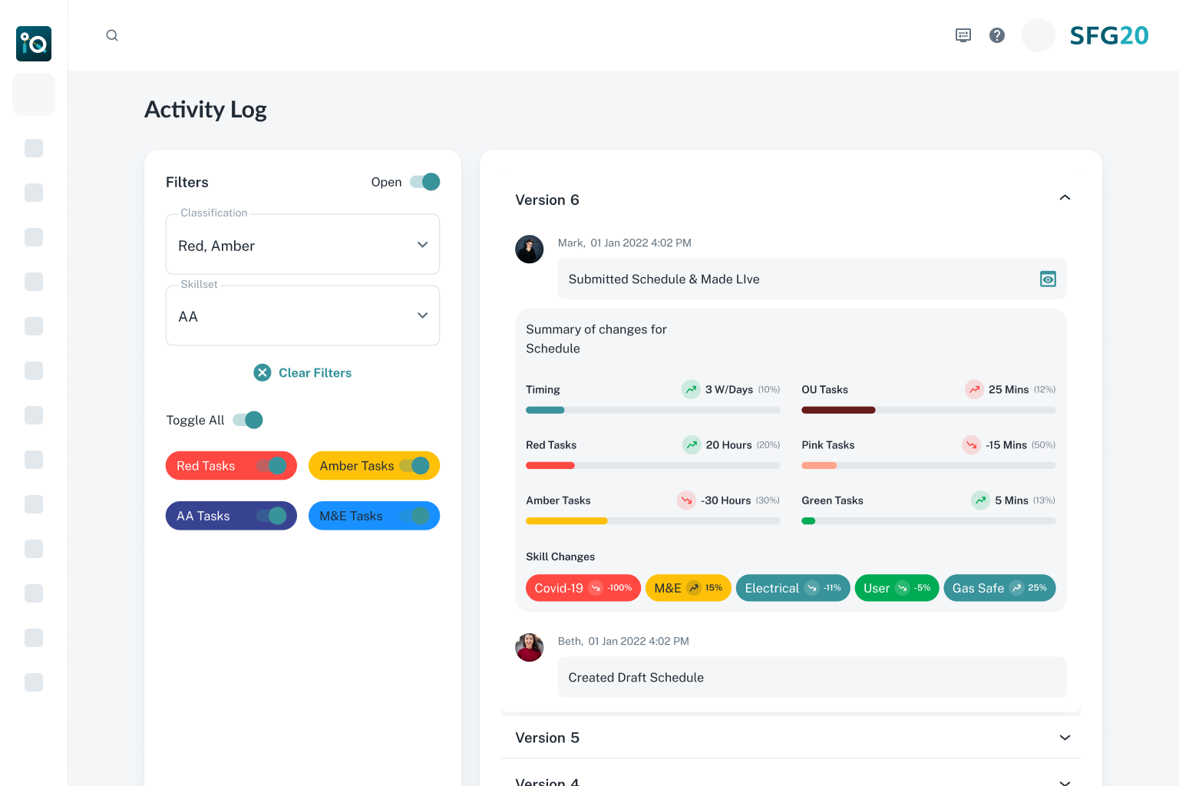Open the search using the magnifier icon
The height and width of the screenshot is (786, 1179).
112,35
